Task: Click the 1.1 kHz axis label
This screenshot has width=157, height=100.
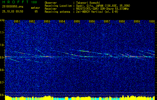Action: click(2, 32)
